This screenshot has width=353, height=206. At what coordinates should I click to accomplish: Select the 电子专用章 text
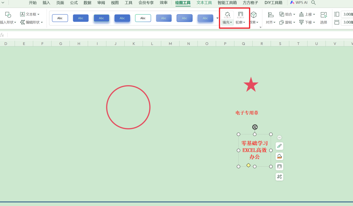coord(247,113)
